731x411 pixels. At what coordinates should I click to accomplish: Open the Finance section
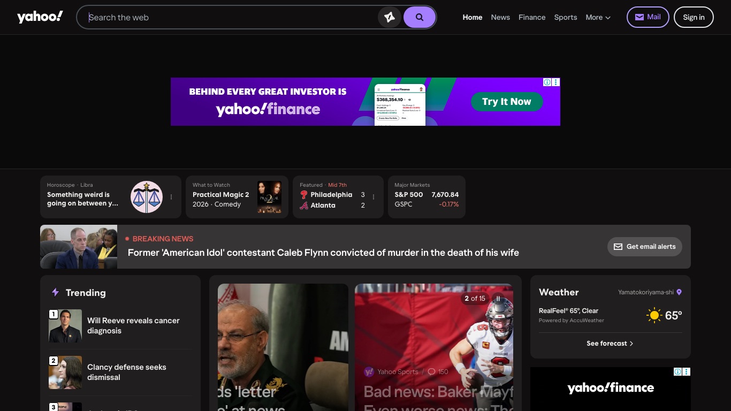click(x=532, y=17)
